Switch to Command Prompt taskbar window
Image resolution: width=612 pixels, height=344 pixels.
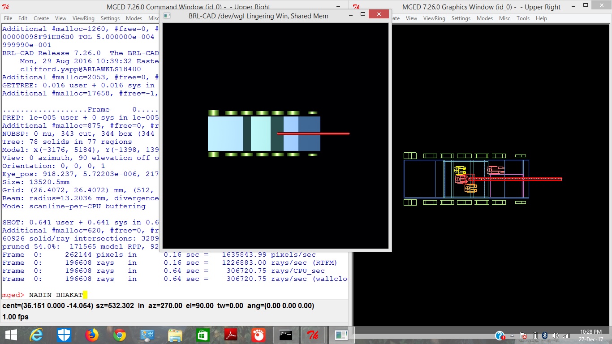click(x=286, y=335)
